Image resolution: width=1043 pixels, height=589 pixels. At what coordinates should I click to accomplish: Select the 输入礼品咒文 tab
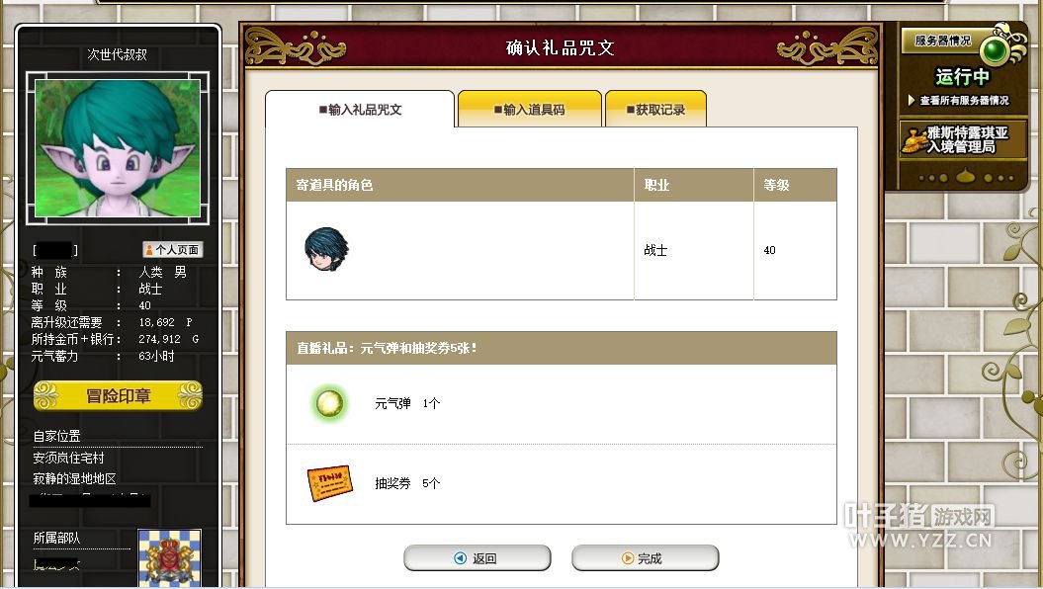point(360,109)
